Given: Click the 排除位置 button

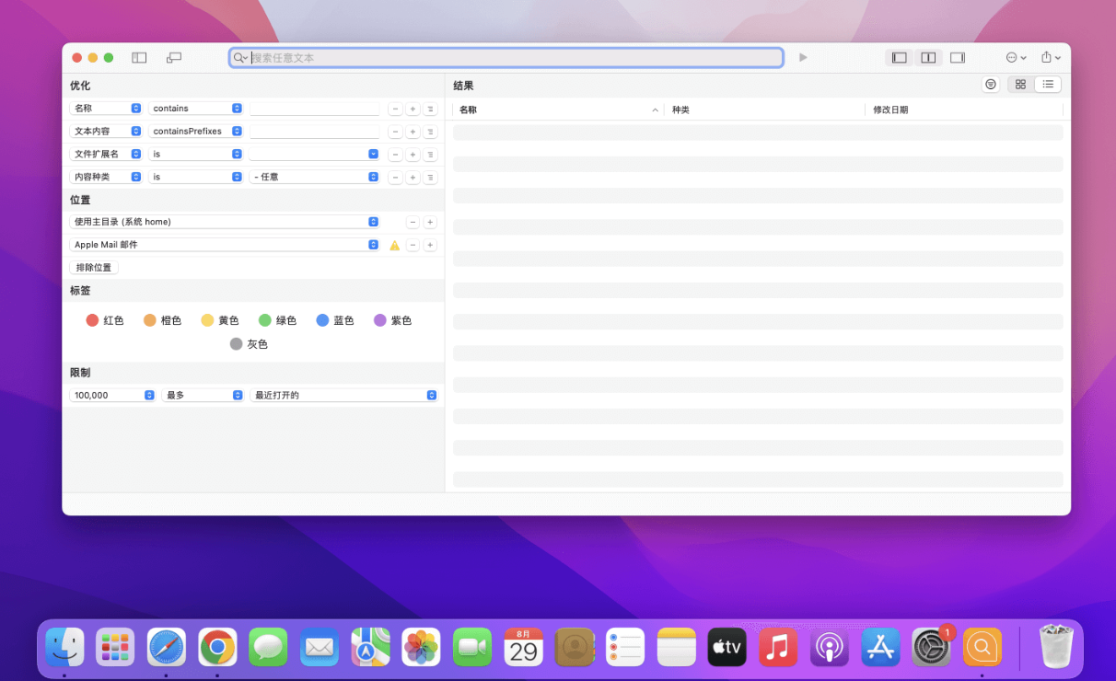Looking at the screenshot, I should [93, 267].
